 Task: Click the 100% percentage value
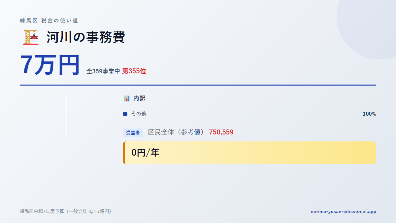(x=369, y=114)
